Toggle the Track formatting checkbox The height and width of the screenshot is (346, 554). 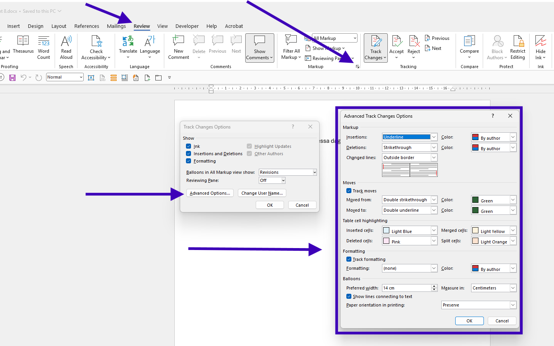tap(349, 259)
